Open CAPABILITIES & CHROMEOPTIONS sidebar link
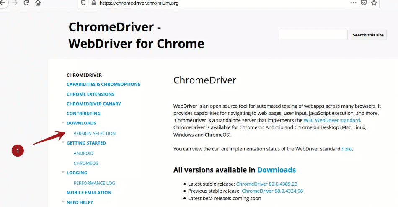This screenshot has height=207, width=398. tap(103, 84)
